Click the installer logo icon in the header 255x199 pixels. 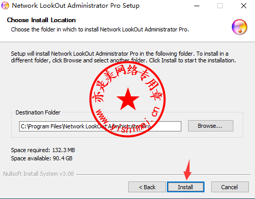[x=240, y=27]
